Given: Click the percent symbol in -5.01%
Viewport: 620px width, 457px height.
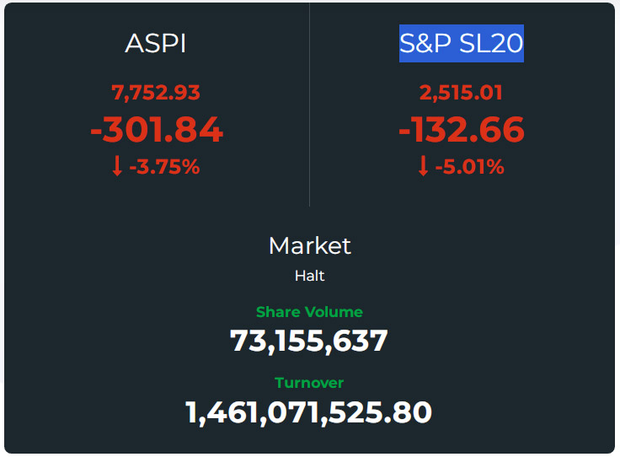Looking at the screenshot, I should 495,166.
